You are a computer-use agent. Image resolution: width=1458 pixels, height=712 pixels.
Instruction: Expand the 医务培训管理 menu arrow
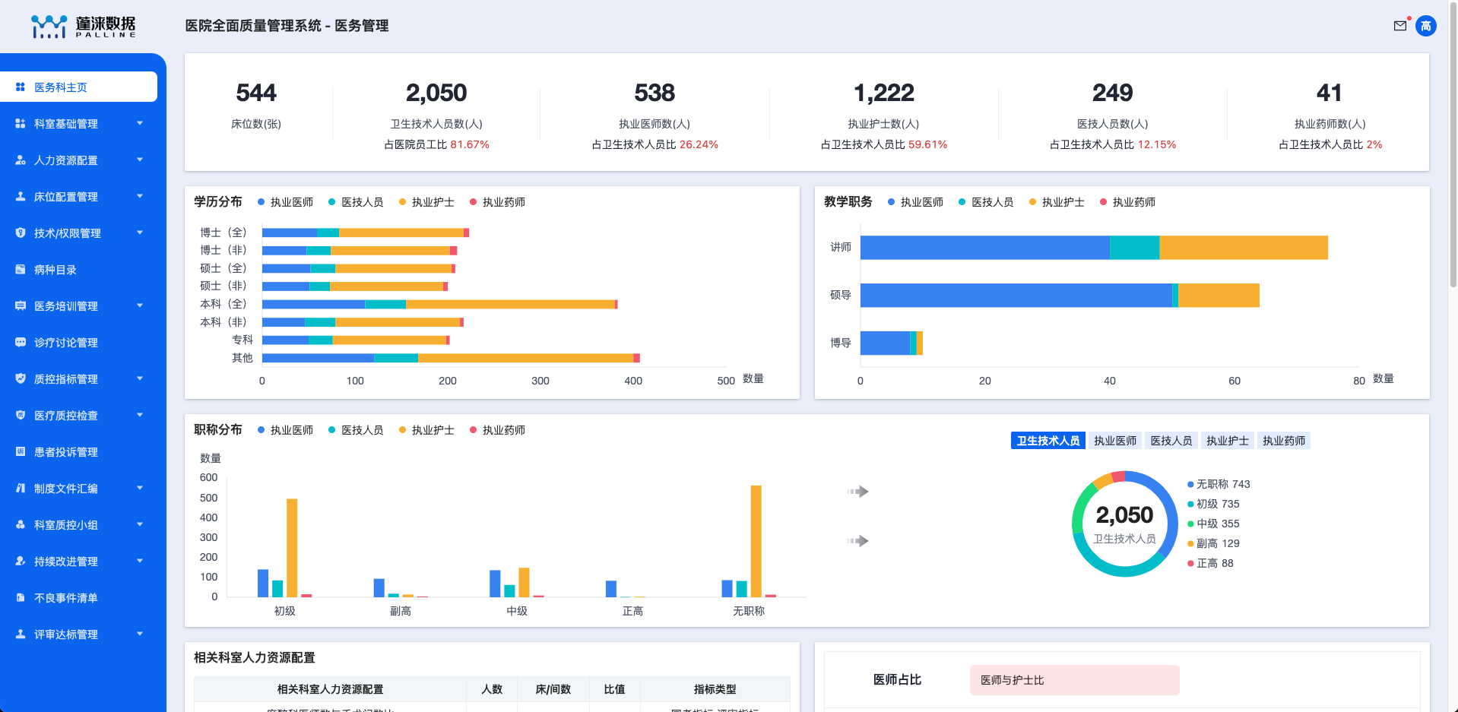(140, 305)
